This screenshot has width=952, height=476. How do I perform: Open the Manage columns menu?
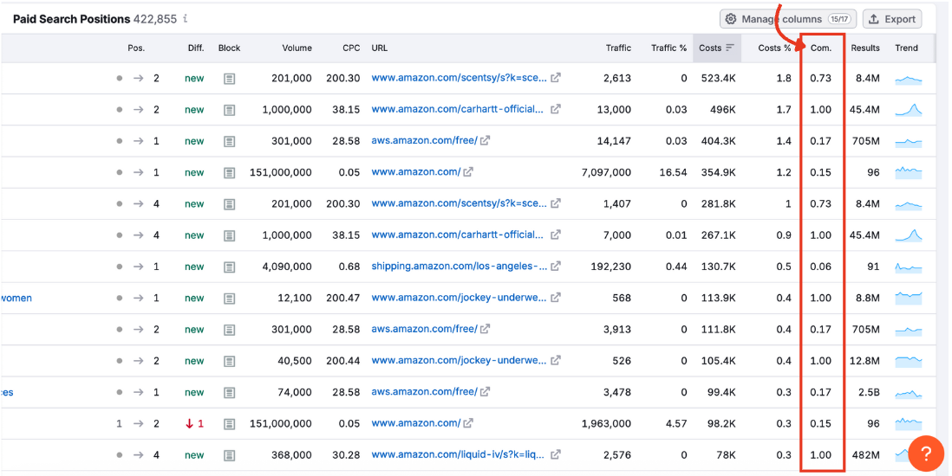[x=787, y=19]
